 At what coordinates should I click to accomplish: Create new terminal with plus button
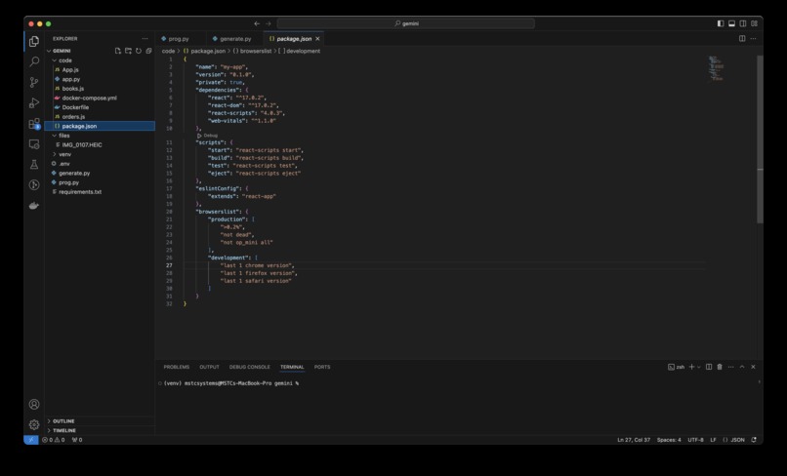tap(691, 367)
